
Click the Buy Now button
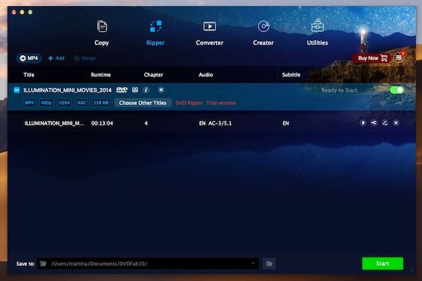pyautogui.click(x=372, y=58)
